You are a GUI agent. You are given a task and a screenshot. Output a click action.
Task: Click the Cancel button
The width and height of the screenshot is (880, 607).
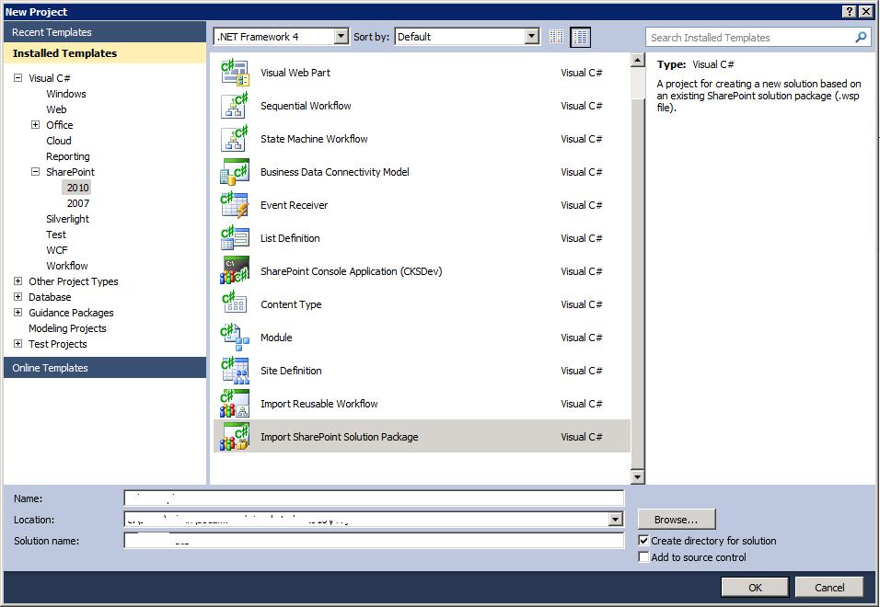[x=829, y=588]
